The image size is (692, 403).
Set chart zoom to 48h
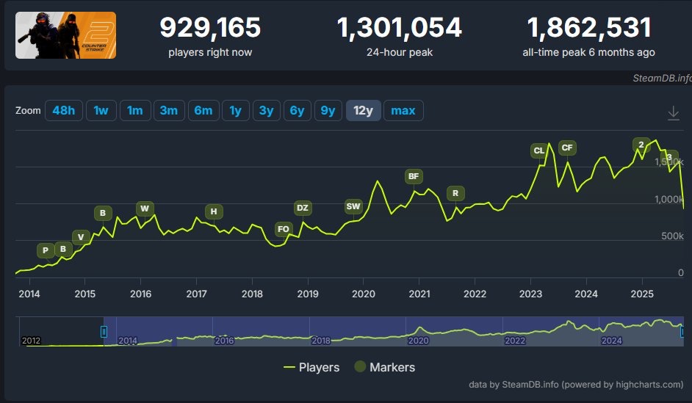click(64, 110)
